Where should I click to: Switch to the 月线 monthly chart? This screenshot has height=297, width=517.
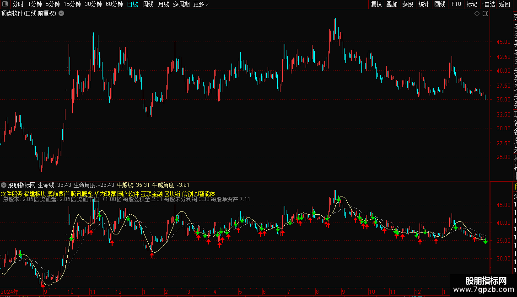coord(163,4)
